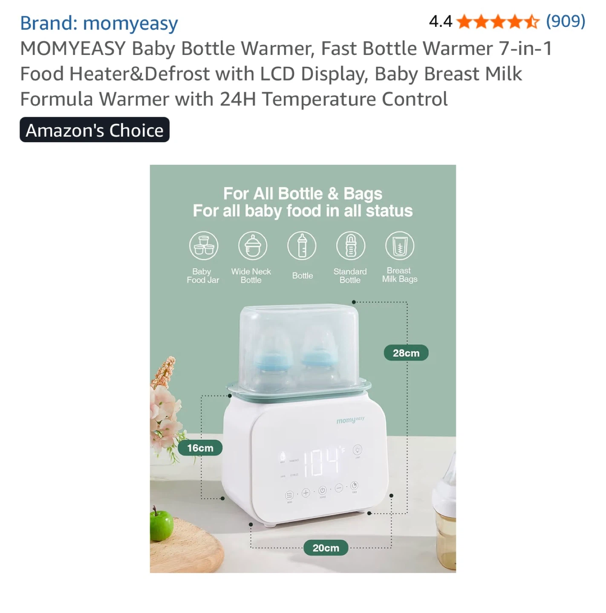Click the 4.4 rating number

(441, 21)
